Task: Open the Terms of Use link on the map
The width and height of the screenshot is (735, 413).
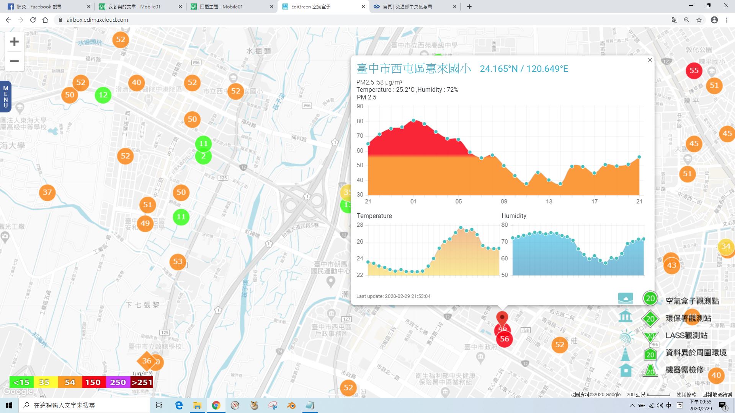Action: click(686, 395)
